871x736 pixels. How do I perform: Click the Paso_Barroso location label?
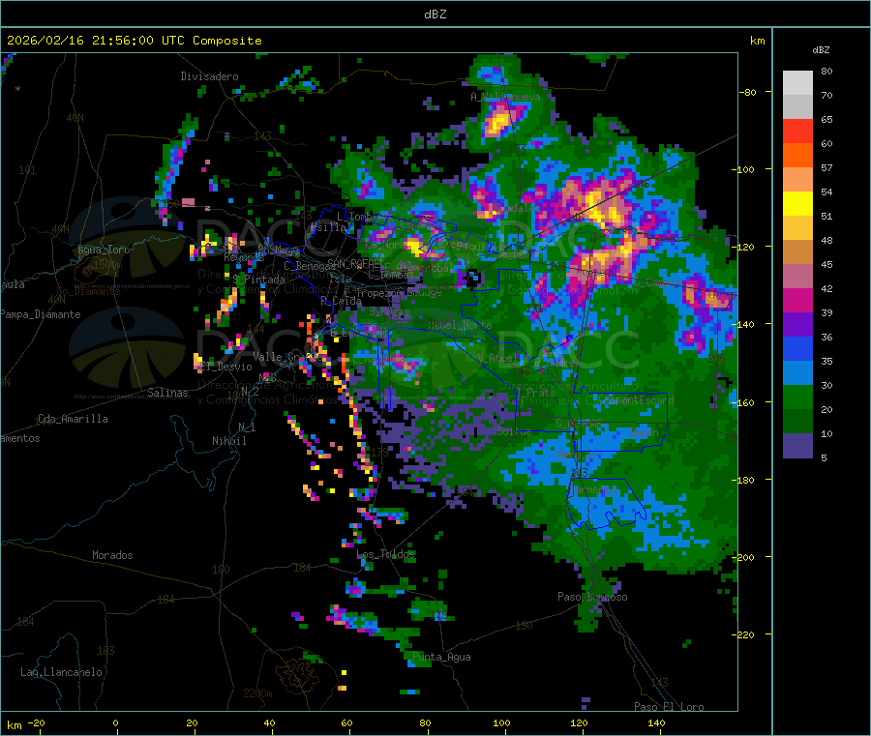pos(592,597)
